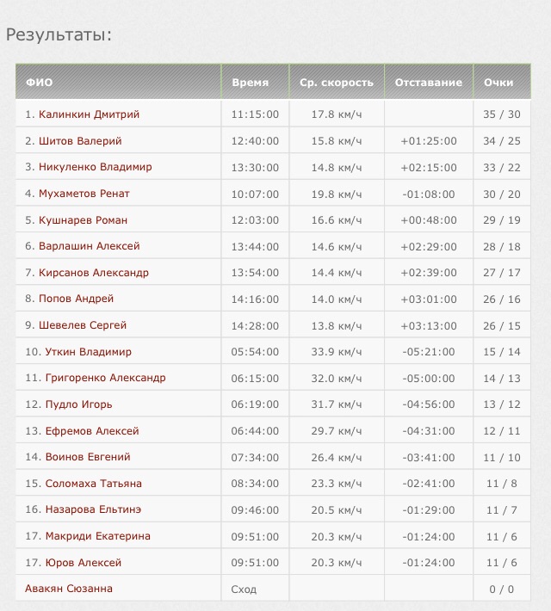Click the Очки column header
551x611 pixels.
pos(498,83)
